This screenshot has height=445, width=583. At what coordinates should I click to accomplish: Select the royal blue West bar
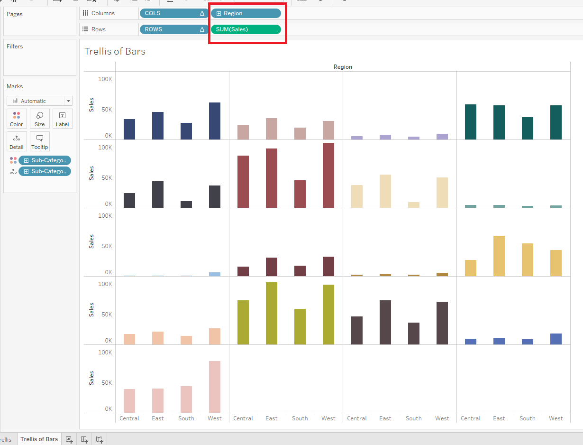click(556, 339)
